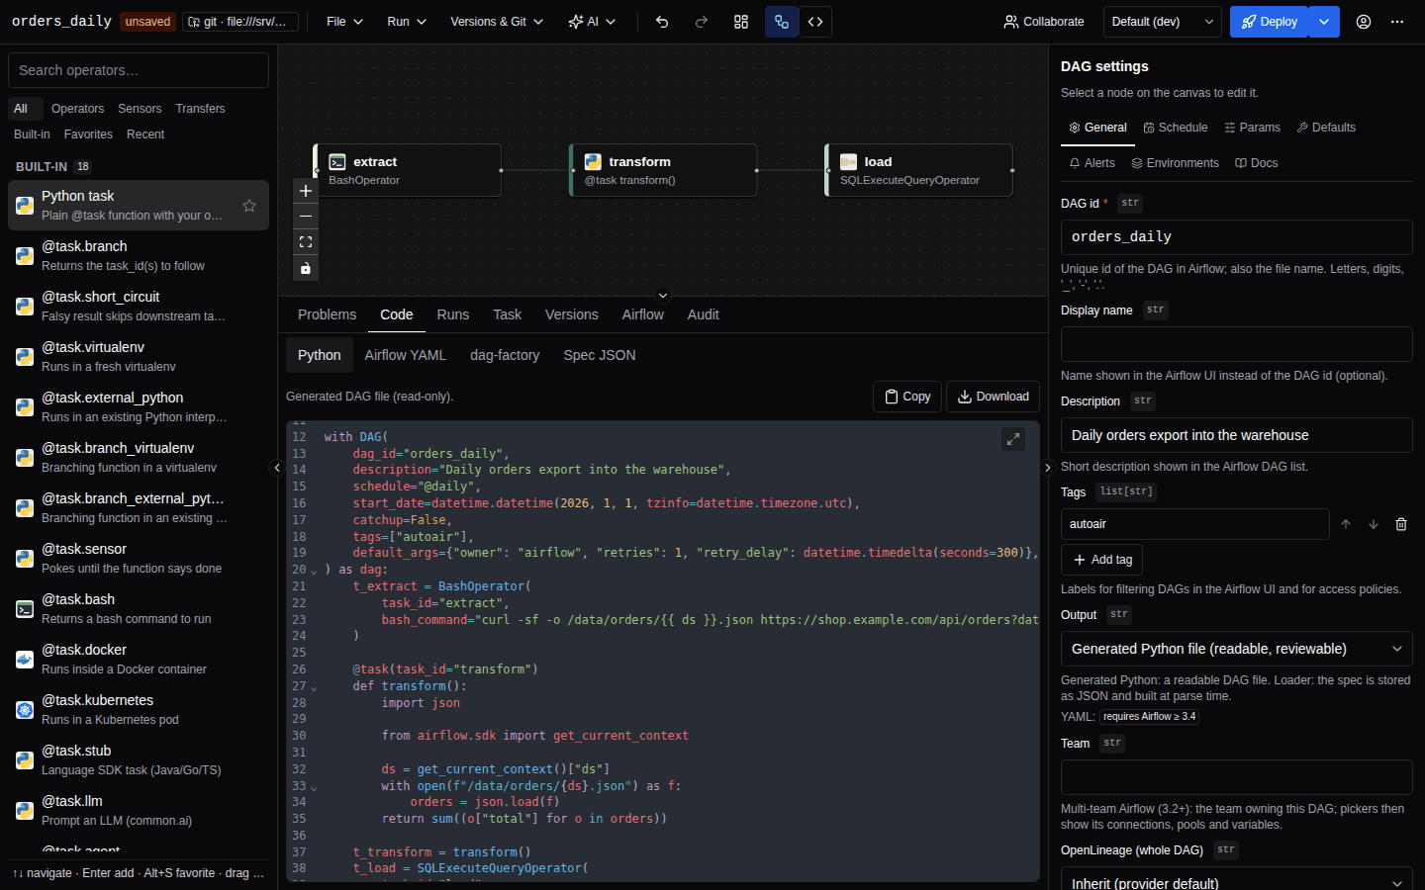Switch to the Schedule settings tab
This screenshot has width=1425, height=890.
tap(1176, 128)
